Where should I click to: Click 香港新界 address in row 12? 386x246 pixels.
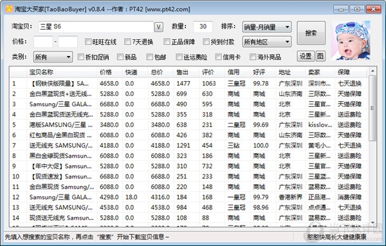(x=291, y=197)
